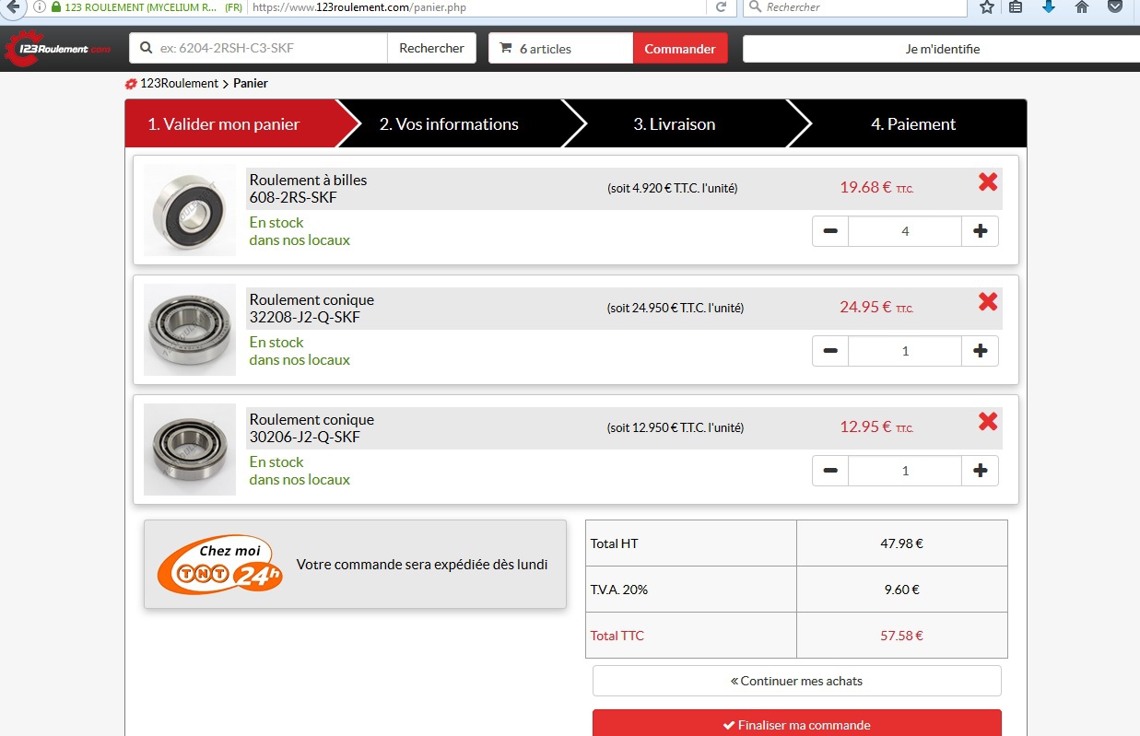The width and height of the screenshot is (1140, 736).
Task: Click the small gear icon in breadcrumb
Action: (131, 84)
